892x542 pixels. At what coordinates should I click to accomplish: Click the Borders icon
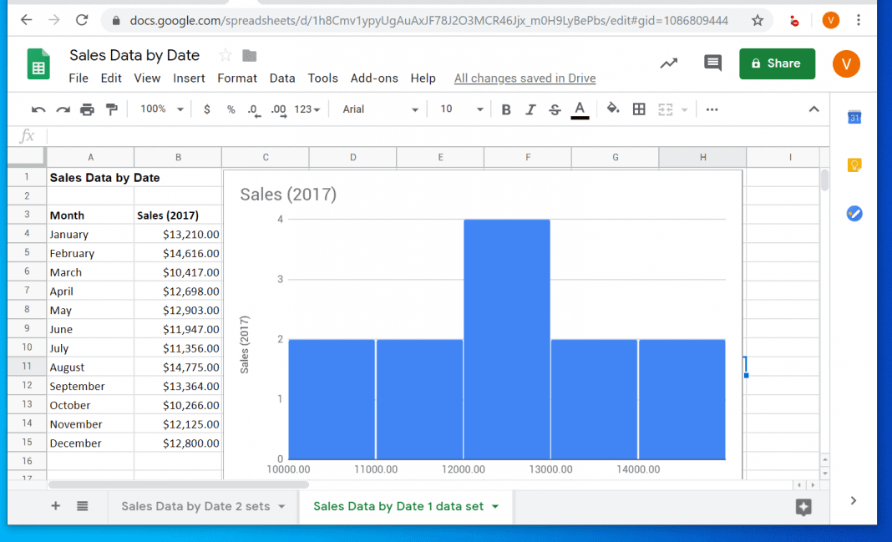pos(639,109)
